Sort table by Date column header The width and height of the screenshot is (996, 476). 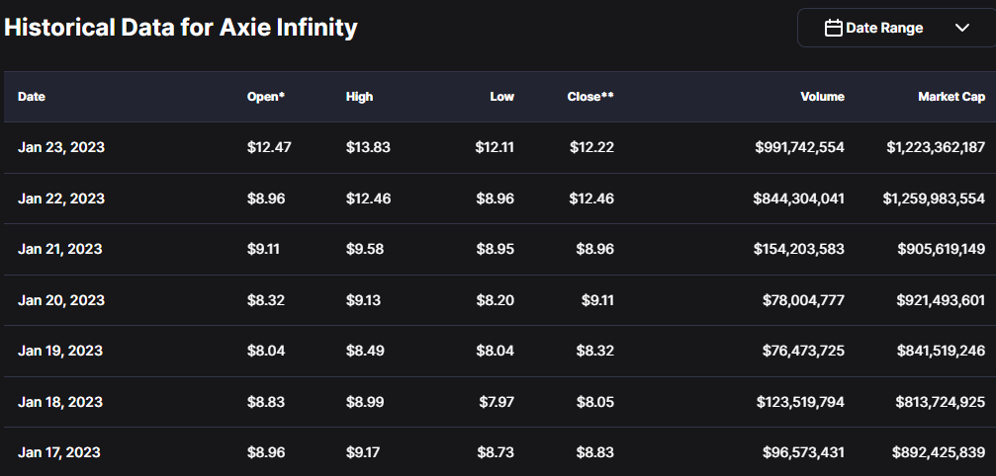tap(32, 97)
